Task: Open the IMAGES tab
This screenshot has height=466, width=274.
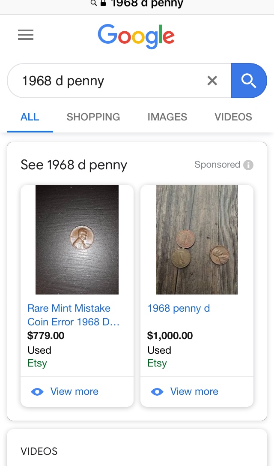Action: (167, 117)
